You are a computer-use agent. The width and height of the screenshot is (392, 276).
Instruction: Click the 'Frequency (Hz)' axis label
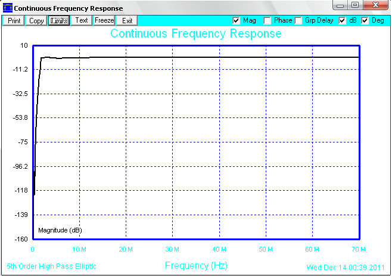point(196,265)
